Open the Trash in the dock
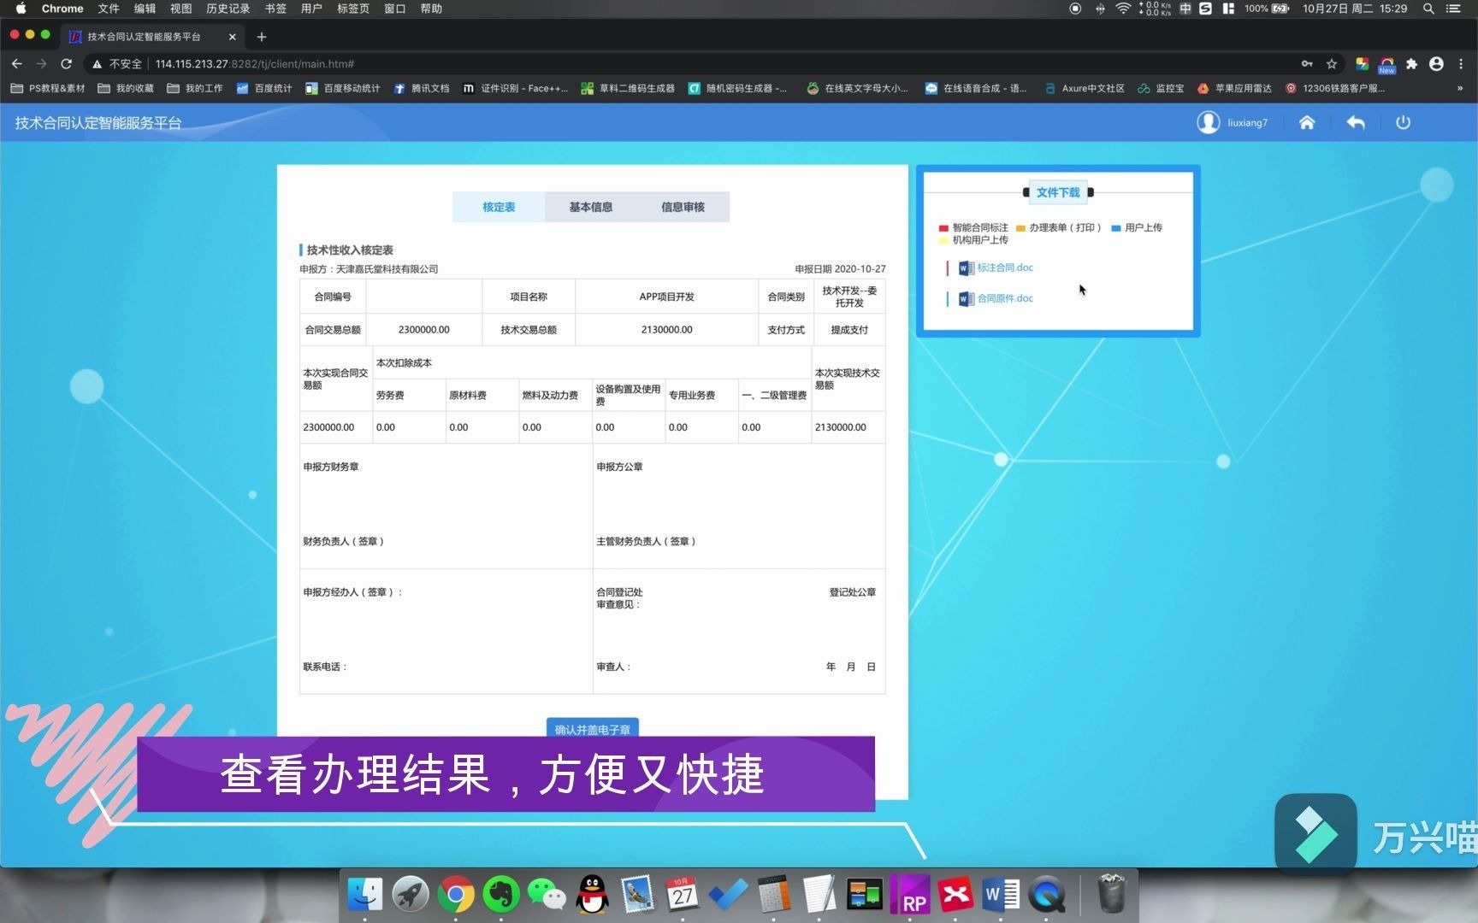1478x923 pixels. click(1111, 895)
